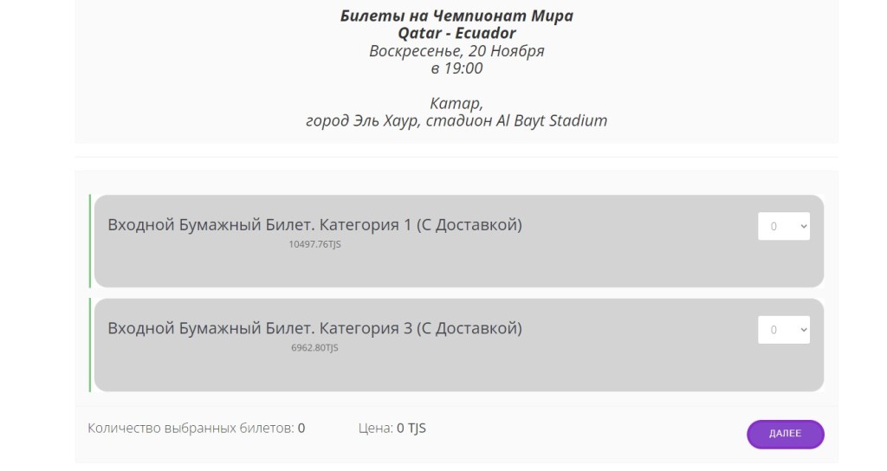
Task: Click green accent bar beside Категория 3 card
Action: [90, 345]
